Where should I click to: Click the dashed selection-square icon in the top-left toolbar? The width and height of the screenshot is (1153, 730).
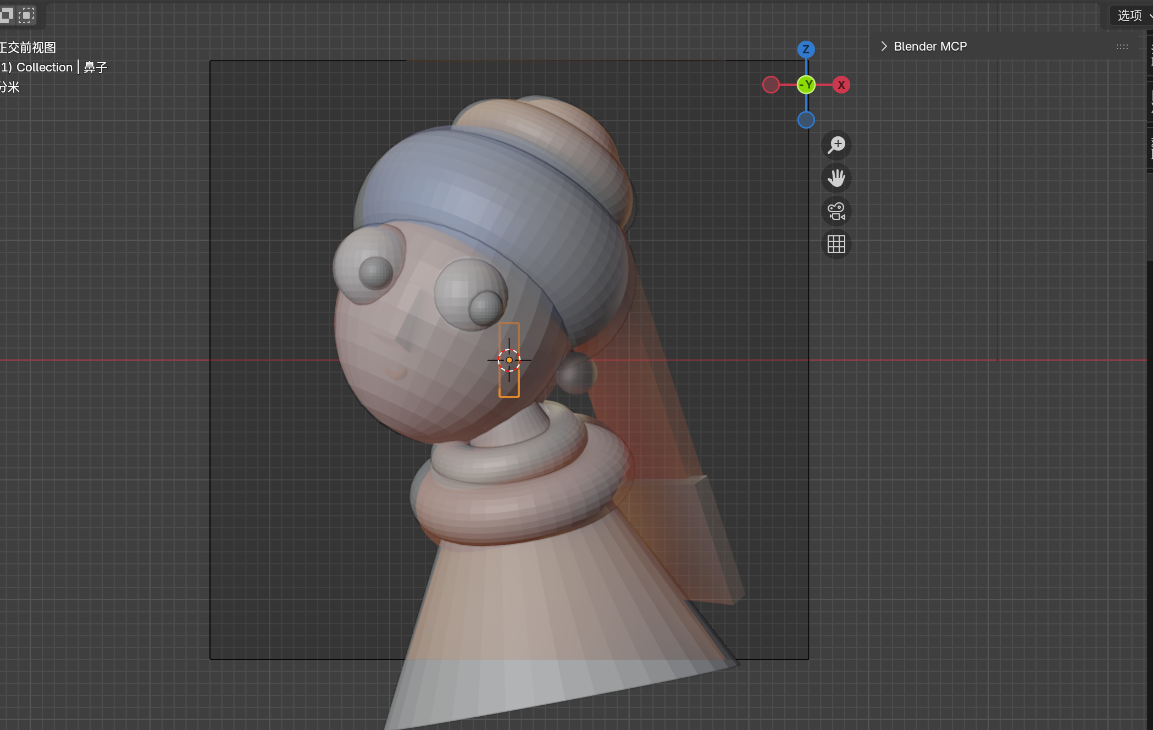point(26,15)
